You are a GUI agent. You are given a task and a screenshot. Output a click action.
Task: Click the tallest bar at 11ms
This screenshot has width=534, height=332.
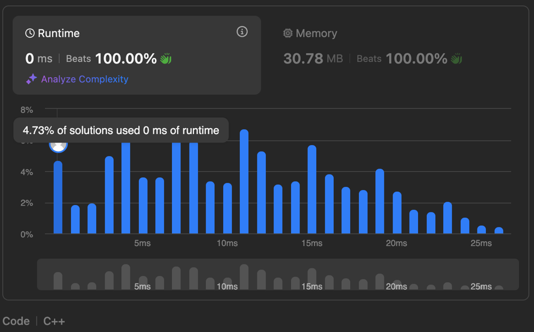click(244, 181)
